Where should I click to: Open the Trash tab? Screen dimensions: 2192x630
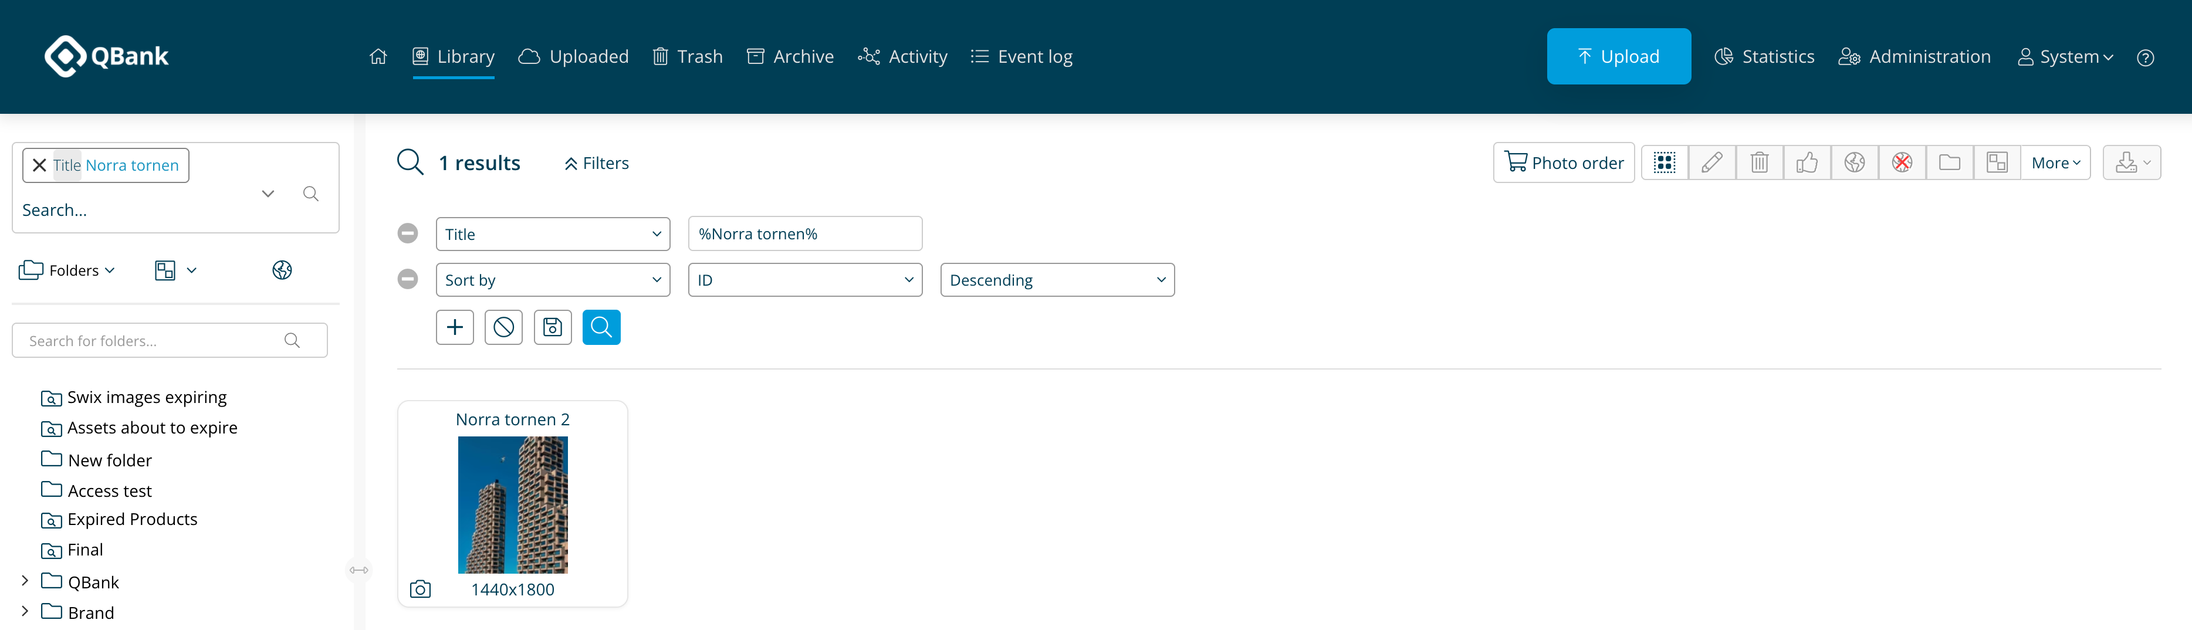point(688,56)
